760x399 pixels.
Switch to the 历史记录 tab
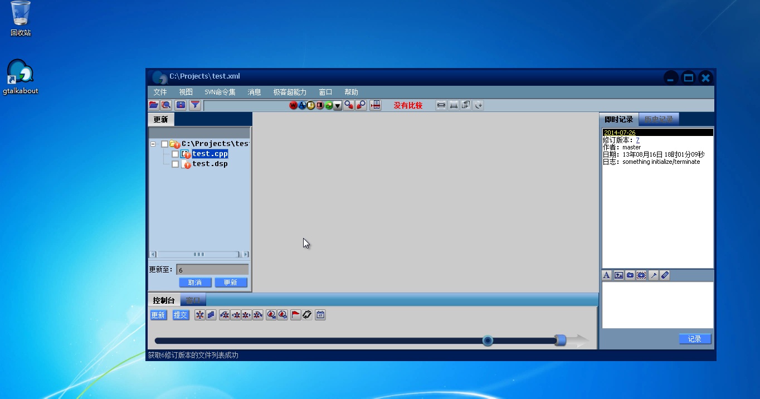point(659,119)
